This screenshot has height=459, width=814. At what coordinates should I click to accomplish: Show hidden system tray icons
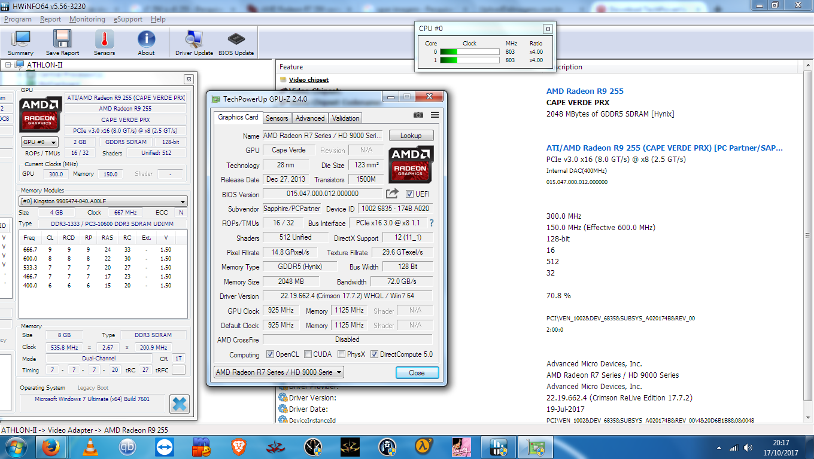tap(719, 448)
